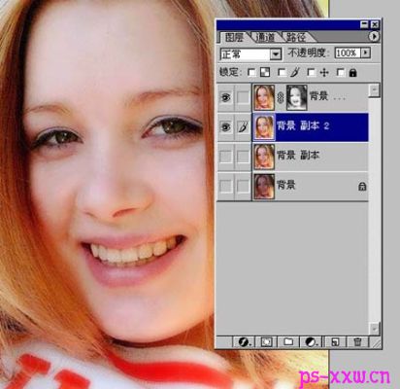Enable lock all checkbox
Image resolution: width=400 pixels, height=389 pixels.
pyautogui.click(x=341, y=72)
